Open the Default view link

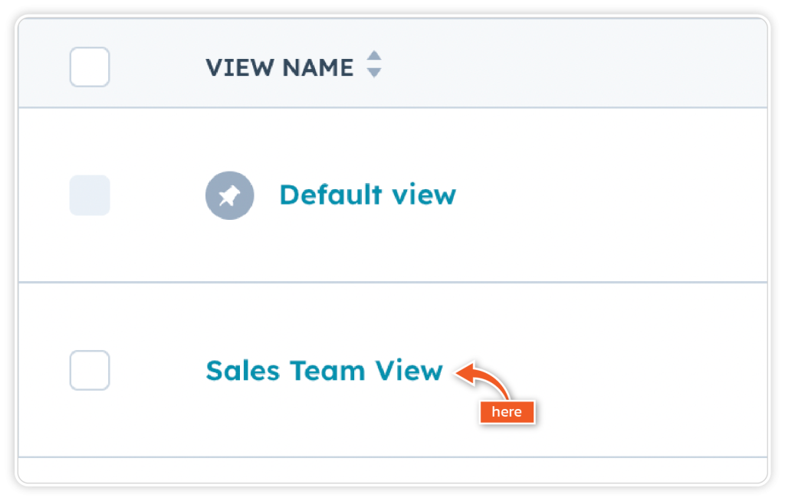click(x=367, y=195)
